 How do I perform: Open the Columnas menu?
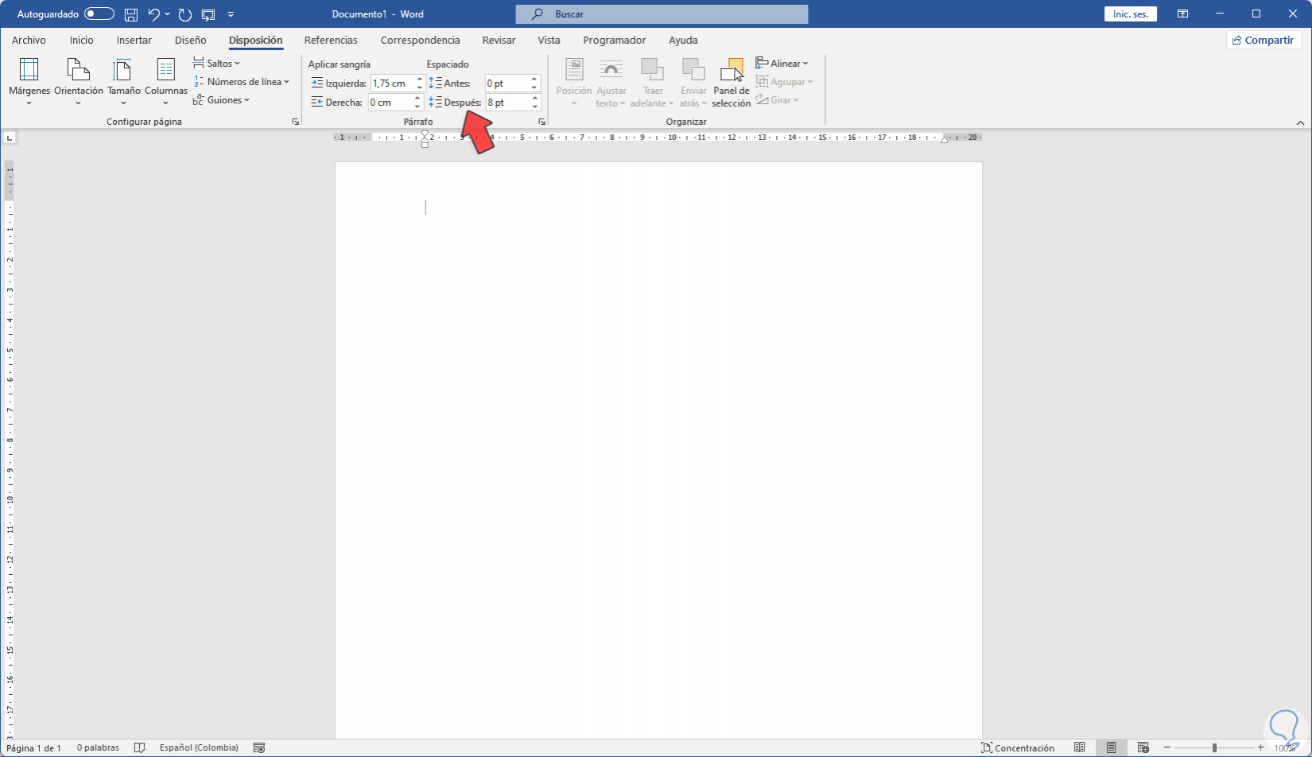click(x=165, y=82)
